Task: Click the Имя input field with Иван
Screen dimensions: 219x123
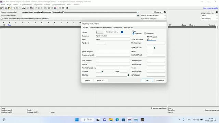Action: (113, 39)
